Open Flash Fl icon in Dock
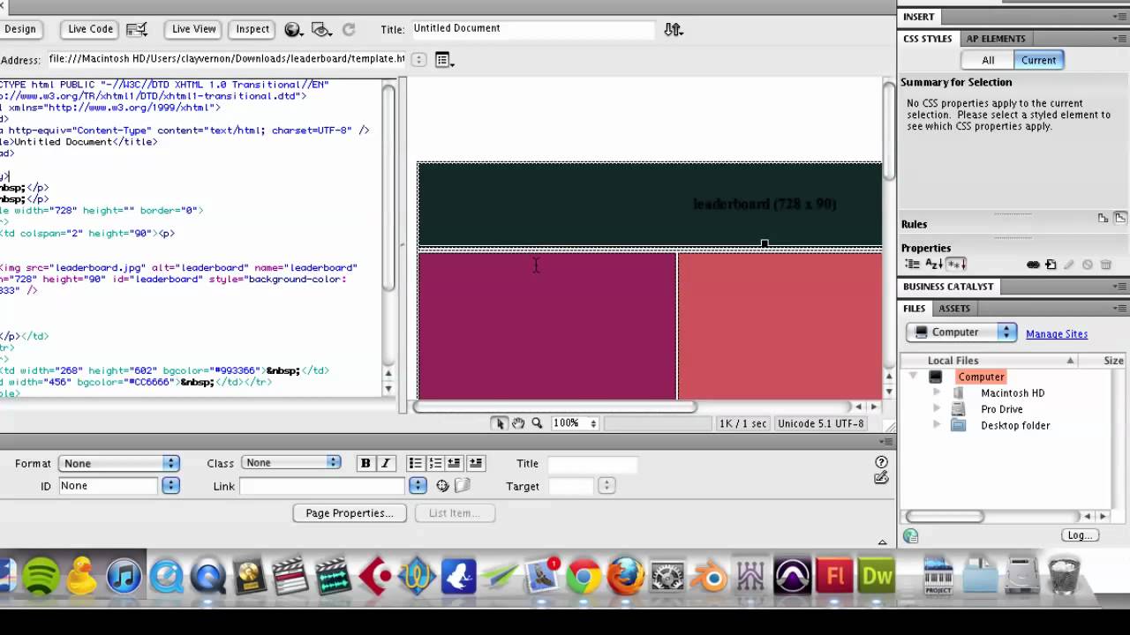 (x=834, y=578)
